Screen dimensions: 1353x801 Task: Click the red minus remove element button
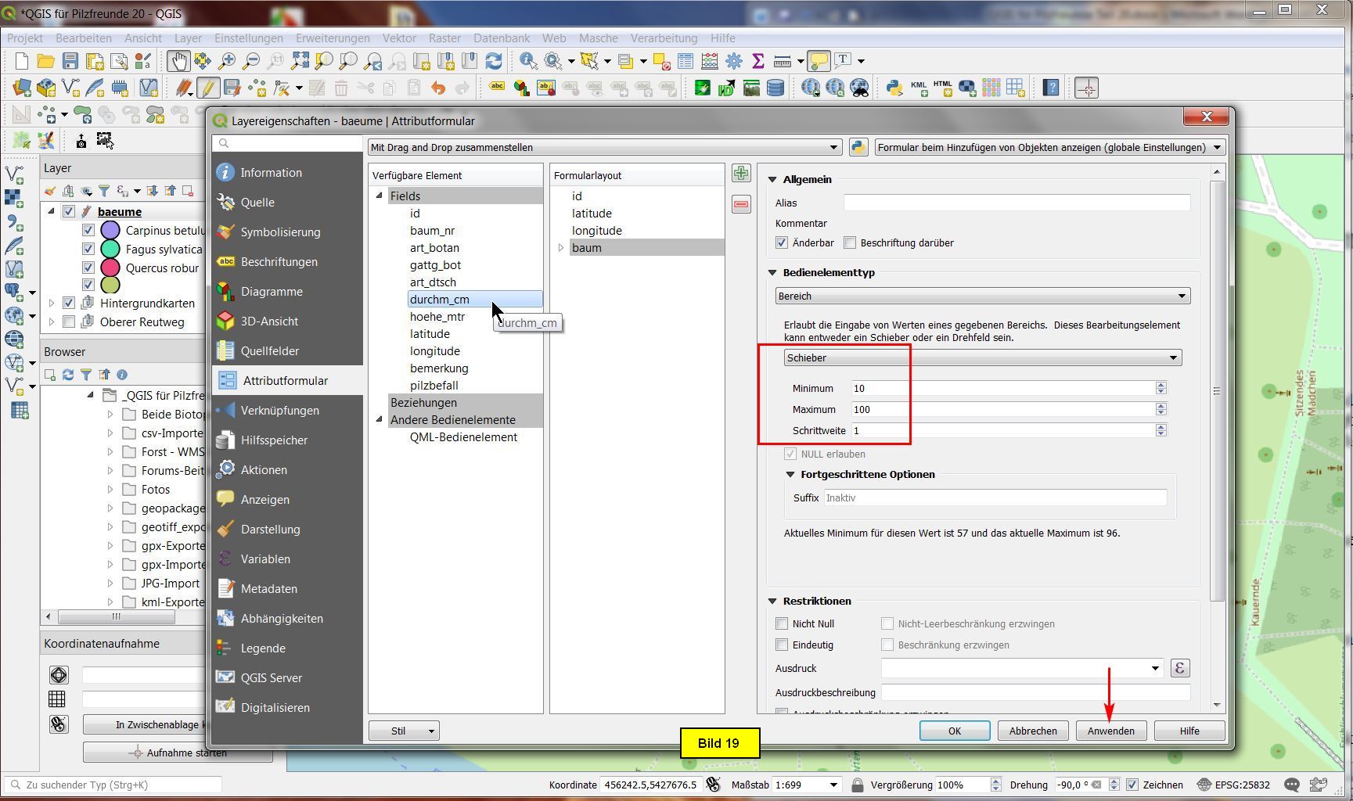click(x=741, y=205)
